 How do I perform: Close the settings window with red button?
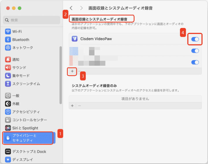(x=8, y=8)
